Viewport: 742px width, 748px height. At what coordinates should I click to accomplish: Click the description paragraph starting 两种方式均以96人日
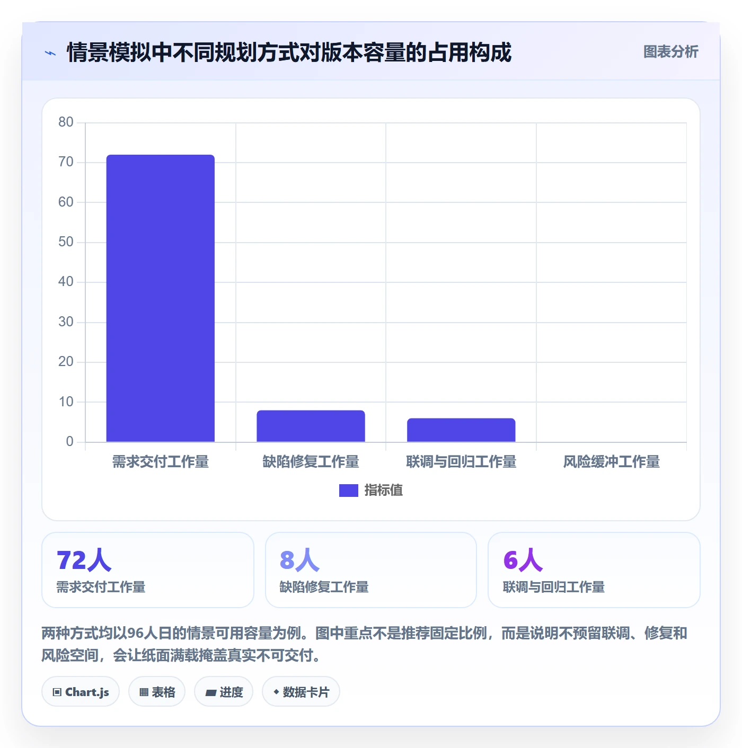pyautogui.click(x=365, y=644)
